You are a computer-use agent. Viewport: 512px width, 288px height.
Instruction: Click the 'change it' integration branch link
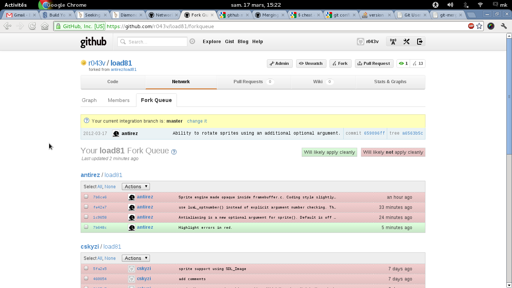(197, 121)
